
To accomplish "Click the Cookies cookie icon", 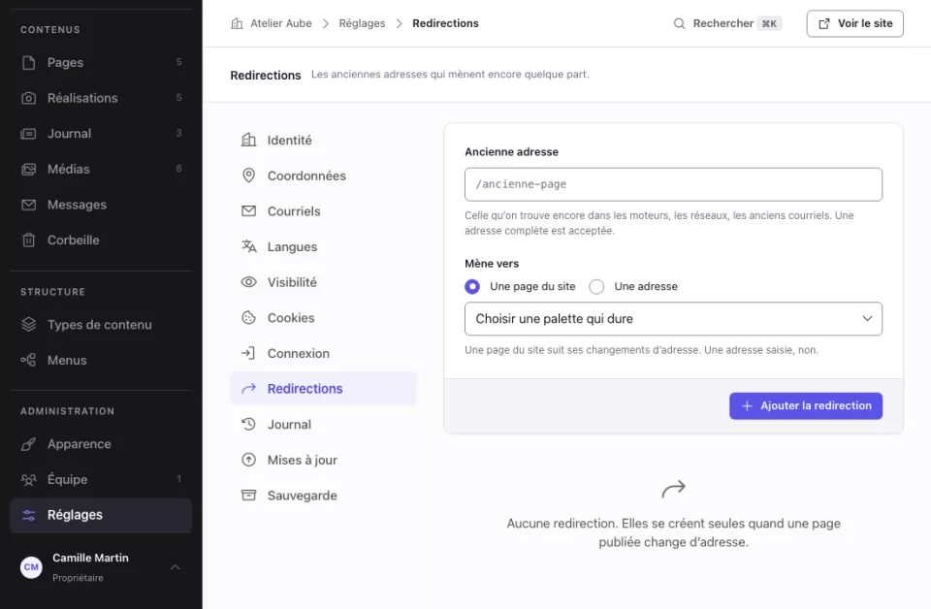I will (x=249, y=318).
